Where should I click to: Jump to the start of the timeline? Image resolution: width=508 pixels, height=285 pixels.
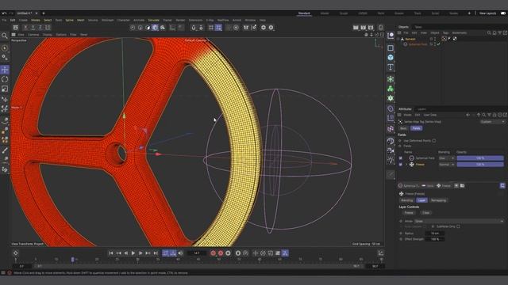click(111, 253)
